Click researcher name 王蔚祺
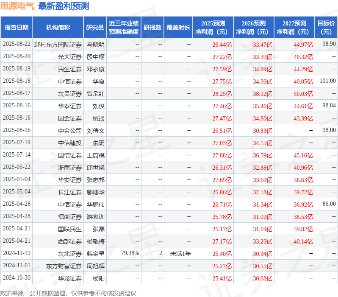338x297 pixels. point(95,155)
